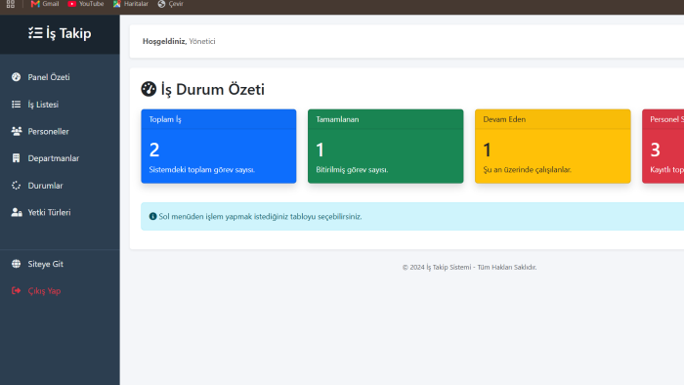The image size is (684, 385).
Task: Click the Toplam İş card header
Action: [x=219, y=119]
